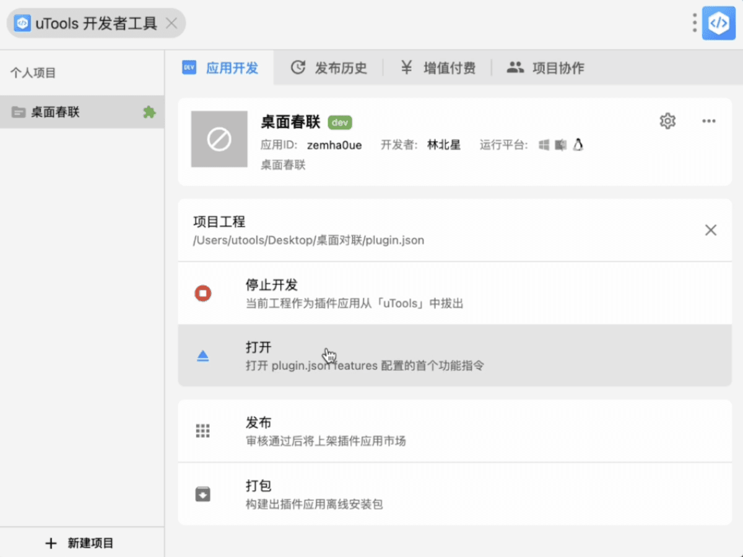
Task: Click the red stop icon
Action: [203, 293]
